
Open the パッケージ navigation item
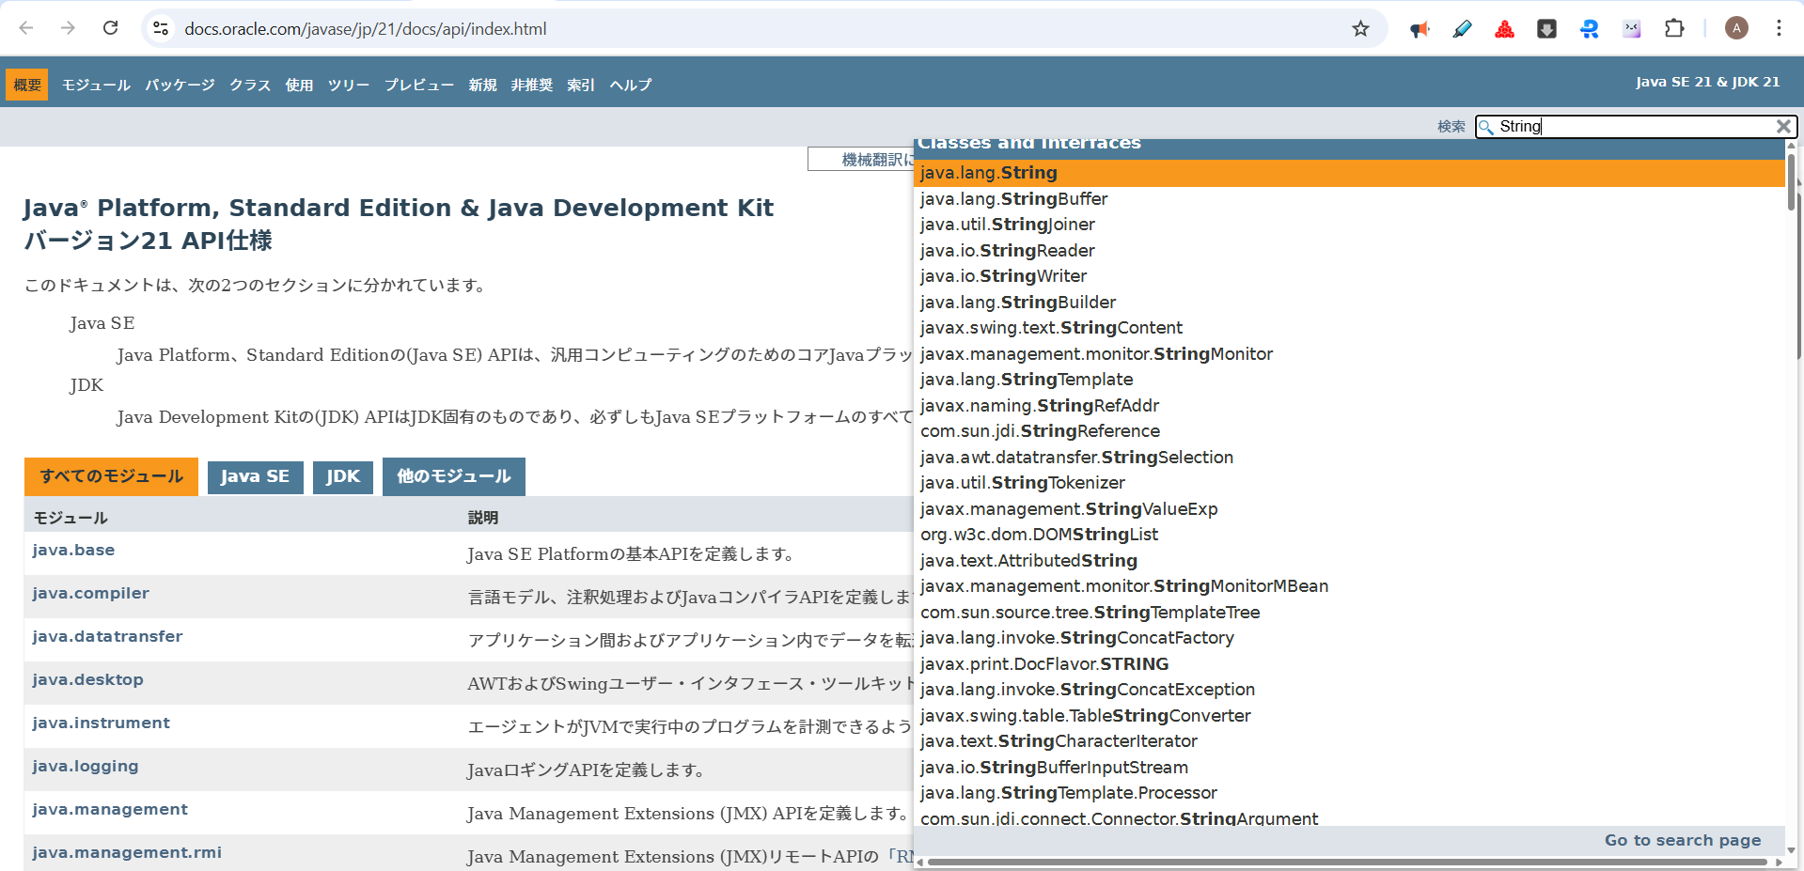pos(180,85)
